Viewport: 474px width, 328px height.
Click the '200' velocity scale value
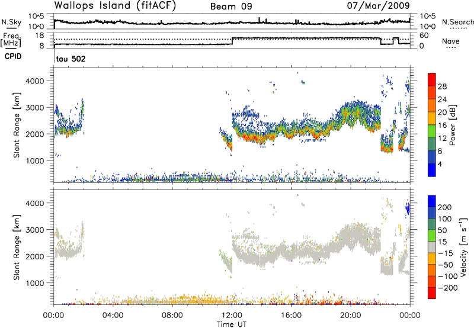[445, 207]
